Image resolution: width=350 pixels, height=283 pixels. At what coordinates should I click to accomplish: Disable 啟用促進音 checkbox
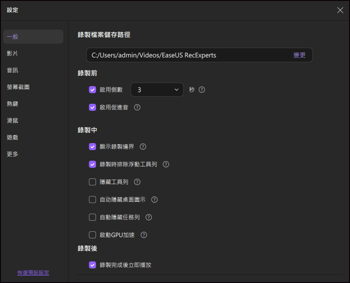[x=92, y=107]
